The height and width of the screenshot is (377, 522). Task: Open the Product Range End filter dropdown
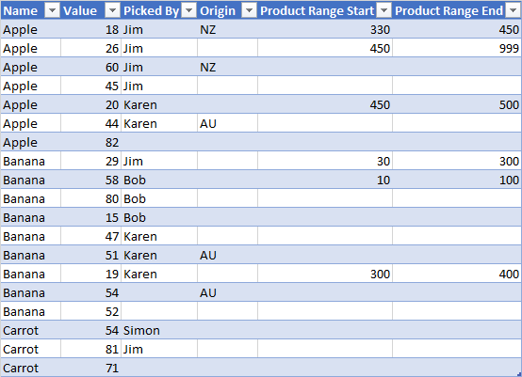click(513, 11)
